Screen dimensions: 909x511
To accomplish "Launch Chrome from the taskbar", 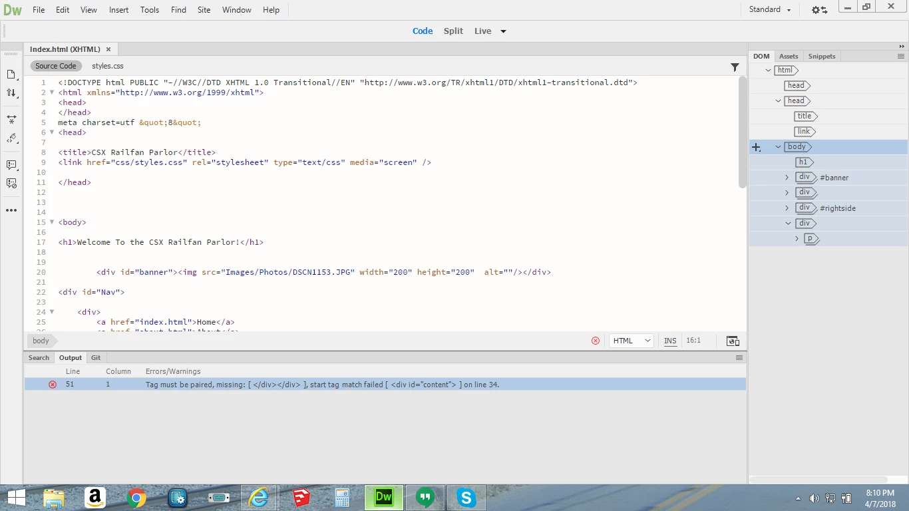I will (136, 498).
